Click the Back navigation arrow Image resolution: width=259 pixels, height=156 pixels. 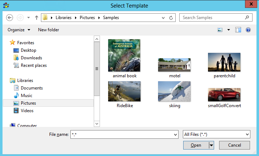tap(10, 18)
